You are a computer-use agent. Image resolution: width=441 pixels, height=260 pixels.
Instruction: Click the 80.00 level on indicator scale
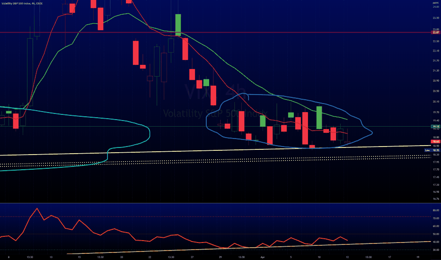pyautogui.click(x=436, y=210)
